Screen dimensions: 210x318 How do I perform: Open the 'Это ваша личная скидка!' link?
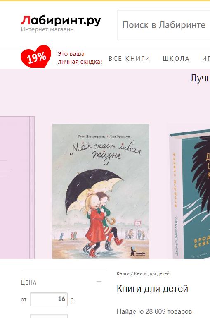(x=80, y=58)
